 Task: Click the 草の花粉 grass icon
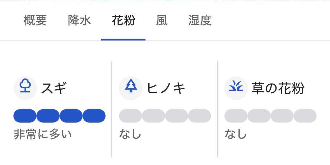236,88
